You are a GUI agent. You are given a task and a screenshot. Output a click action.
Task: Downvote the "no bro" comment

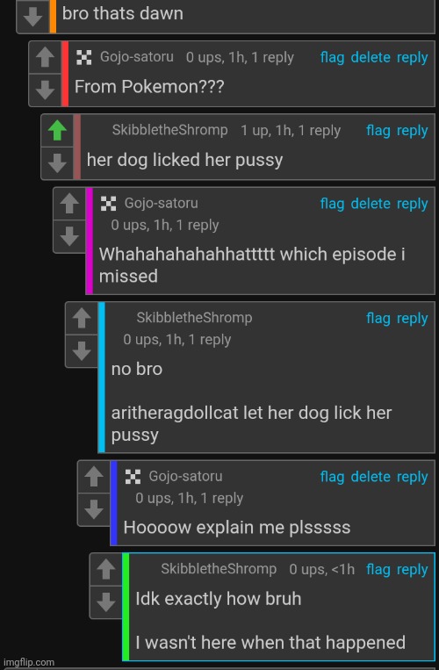[82, 351]
